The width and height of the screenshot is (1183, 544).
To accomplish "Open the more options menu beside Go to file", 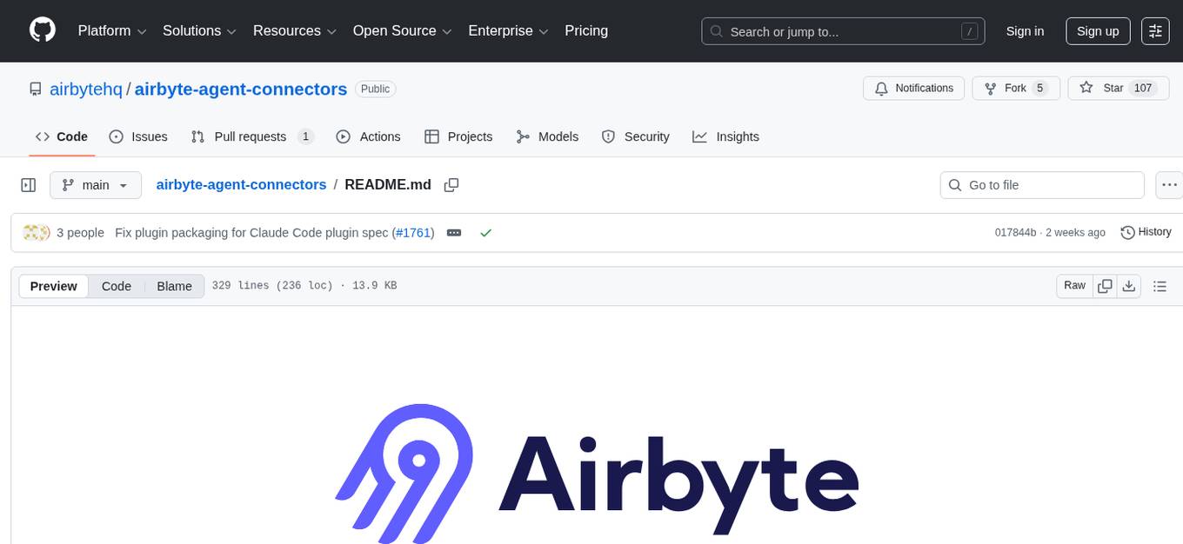I will [x=1169, y=184].
